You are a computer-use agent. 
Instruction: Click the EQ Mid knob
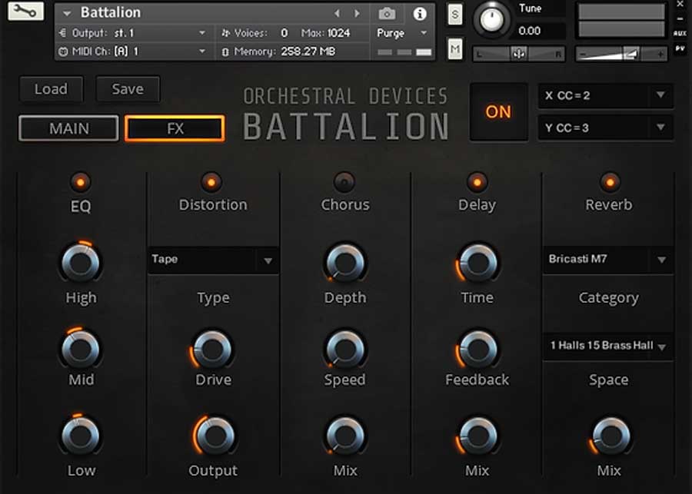coord(81,349)
